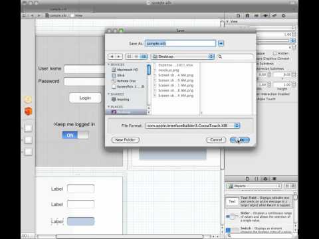
Task: Click the Login button on canvas
Action: 85,98
